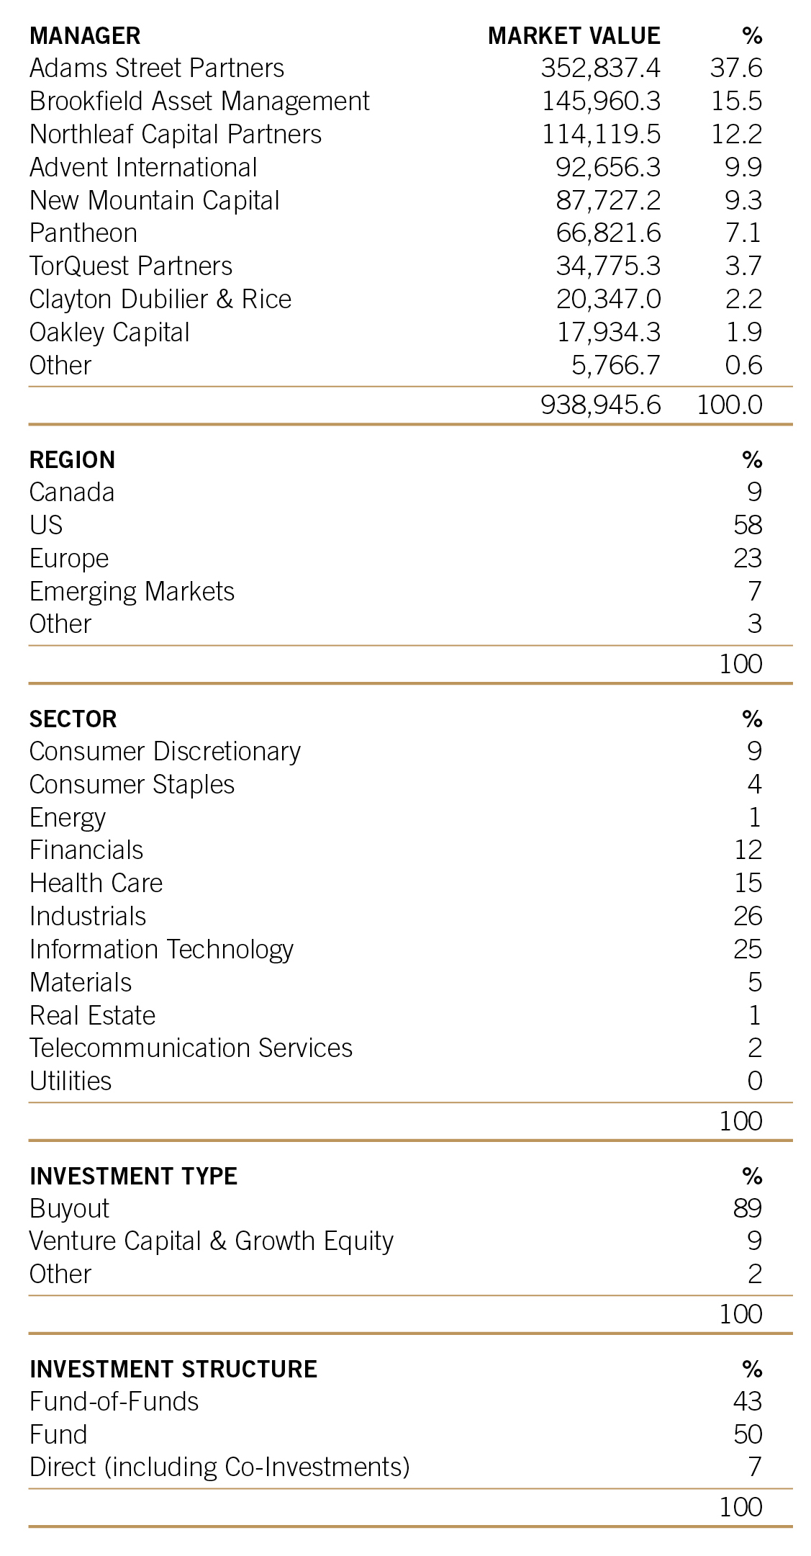811x1556 pixels.
Task: Click the MARKET VALUE column header
Action: [574, 35]
